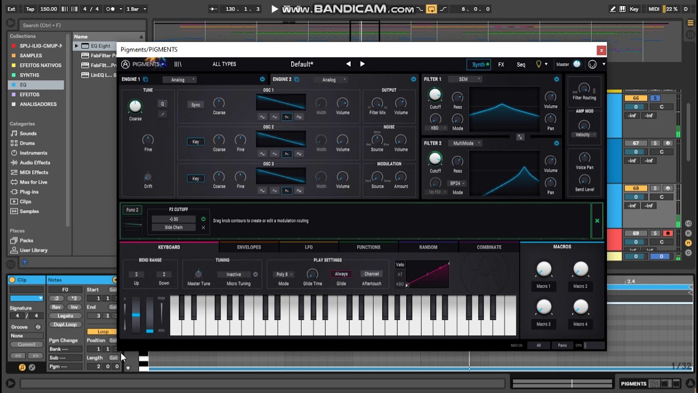Screen dimensions: 698x393
Task: Toggle Filter 1 power button
Action: coord(556,79)
